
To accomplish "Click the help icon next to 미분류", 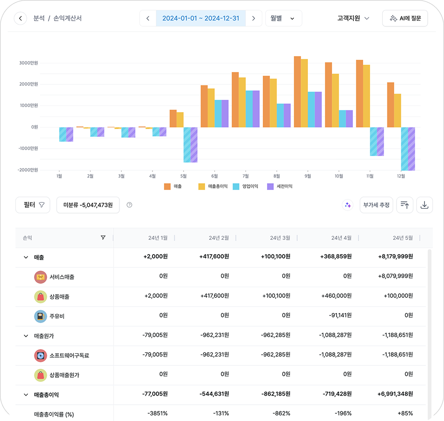I will coord(129,205).
